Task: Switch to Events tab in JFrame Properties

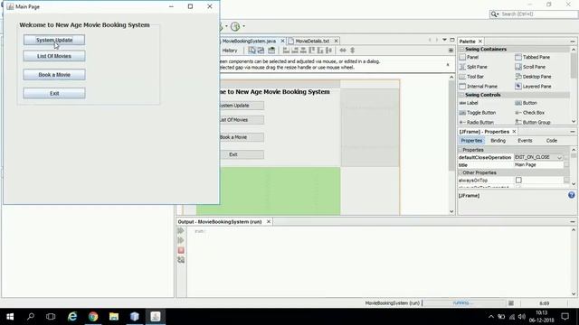Action: [x=525, y=141]
